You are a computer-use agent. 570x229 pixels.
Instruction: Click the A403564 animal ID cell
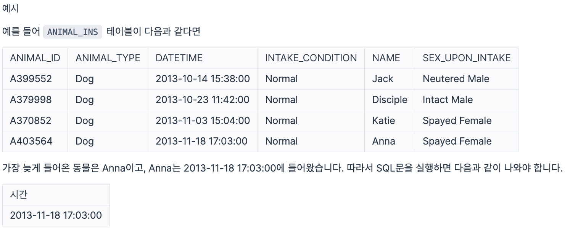pos(31,142)
